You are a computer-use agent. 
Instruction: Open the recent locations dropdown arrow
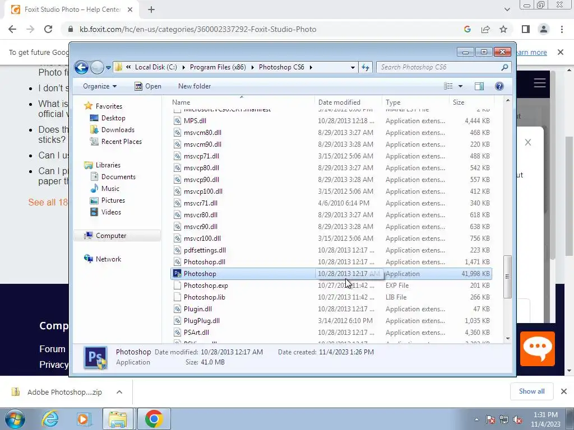tap(108, 68)
